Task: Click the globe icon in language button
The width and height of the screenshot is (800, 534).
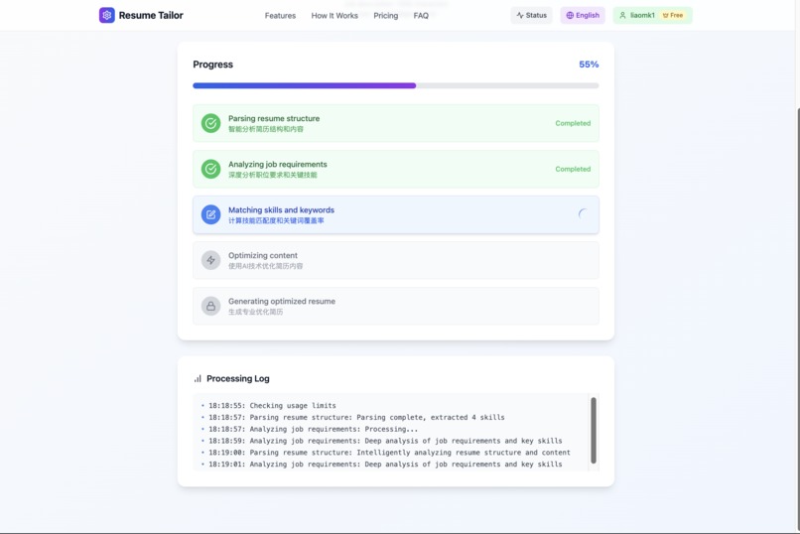Action: pyautogui.click(x=570, y=15)
